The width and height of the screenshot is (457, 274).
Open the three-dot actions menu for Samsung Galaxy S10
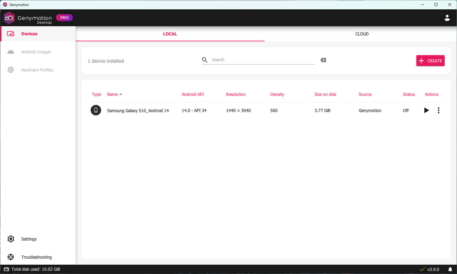click(x=439, y=110)
